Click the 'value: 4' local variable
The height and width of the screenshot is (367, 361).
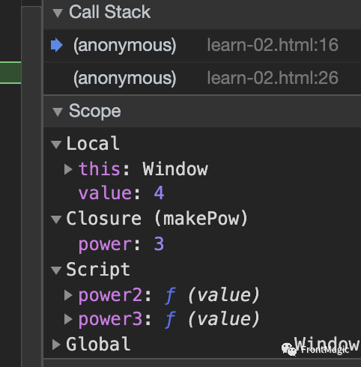[121, 193]
